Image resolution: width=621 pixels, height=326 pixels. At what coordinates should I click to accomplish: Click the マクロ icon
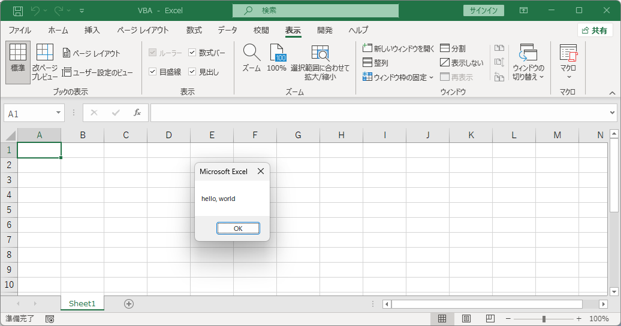[x=568, y=53]
